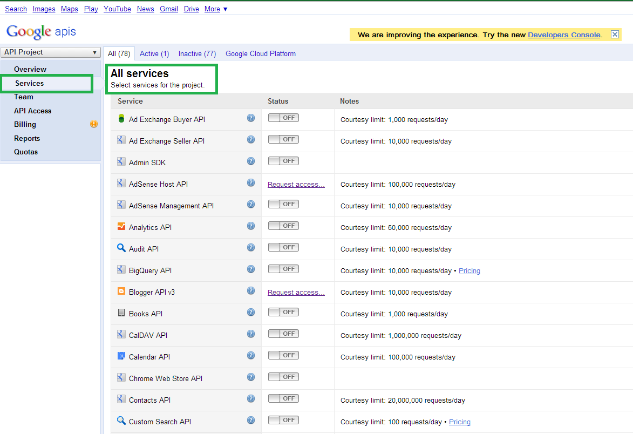Click the Maps link in top bar
The image size is (633, 434).
point(70,9)
